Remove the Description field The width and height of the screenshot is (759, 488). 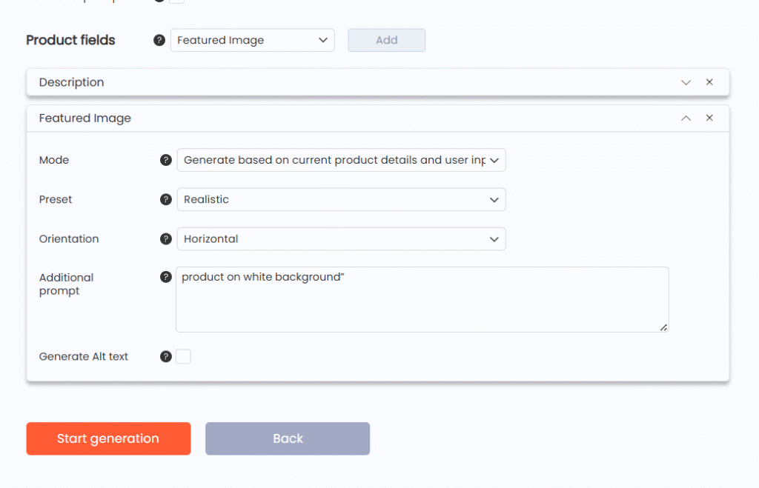point(709,82)
